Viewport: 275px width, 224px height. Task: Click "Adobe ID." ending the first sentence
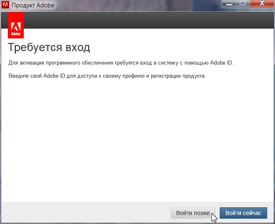(222, 63)
